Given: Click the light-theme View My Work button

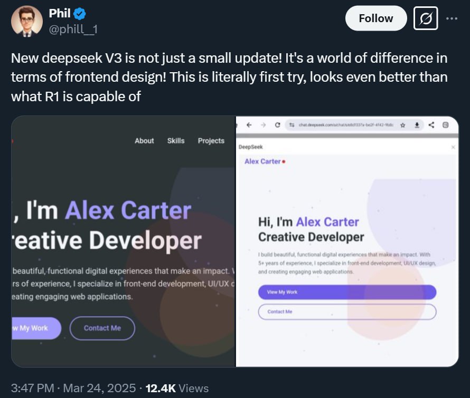Looking at the screenshot, I should pyautogui.click(x=347, y=292).
